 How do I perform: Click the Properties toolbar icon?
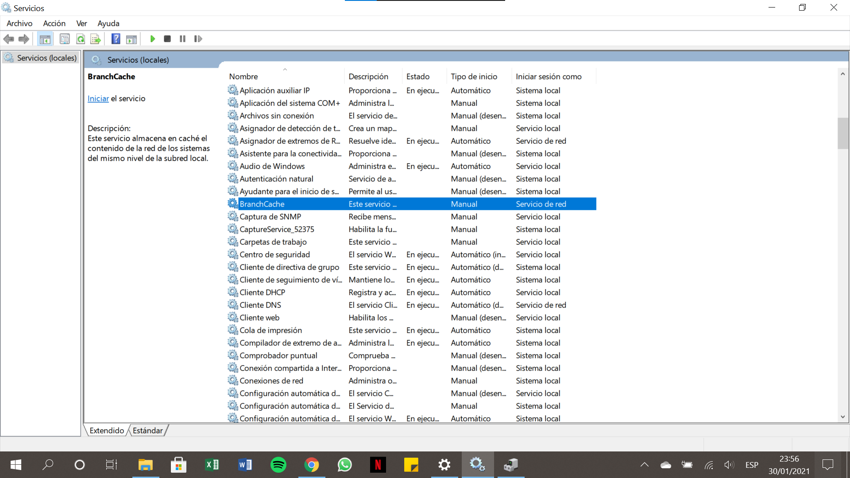tap(65, 39)
